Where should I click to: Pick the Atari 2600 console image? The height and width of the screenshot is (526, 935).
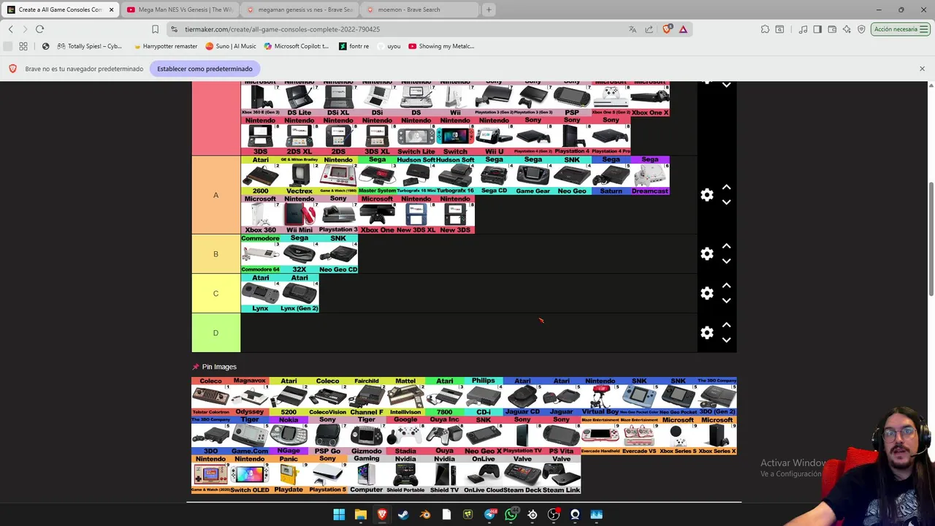point(260,175)
